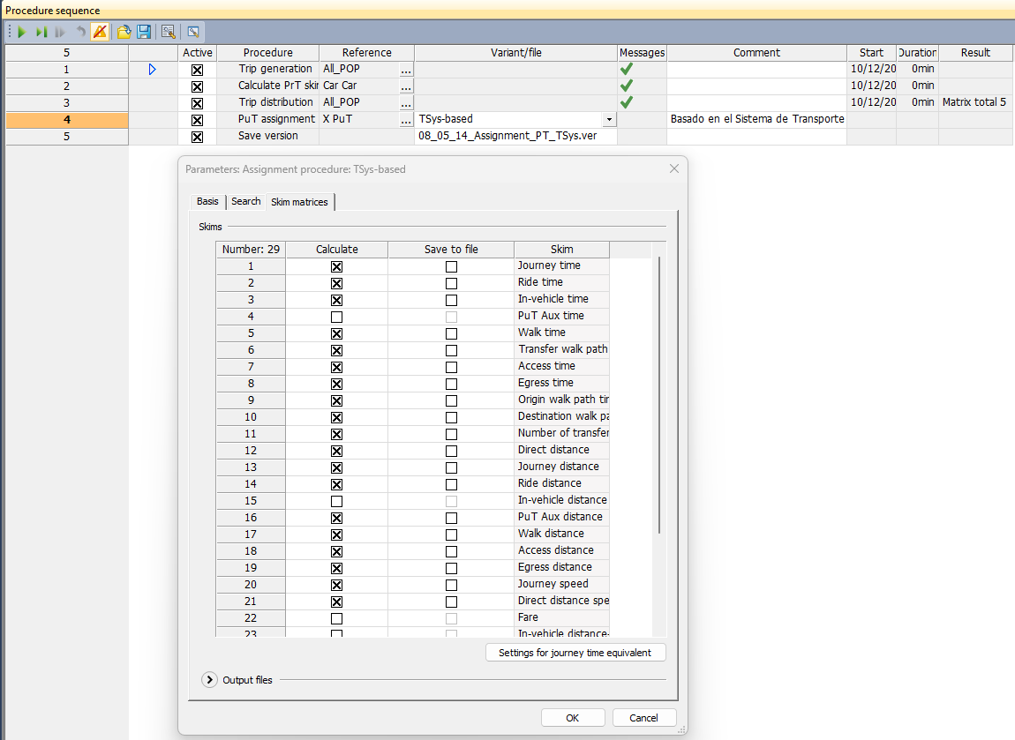Open reference selector for Trip distribution row
The image size is (1015, 740).
click(406, 103)
